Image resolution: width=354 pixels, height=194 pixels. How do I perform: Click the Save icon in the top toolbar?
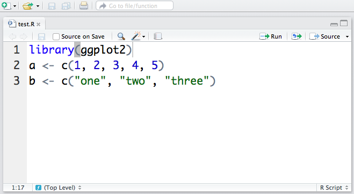pos(52,6)
